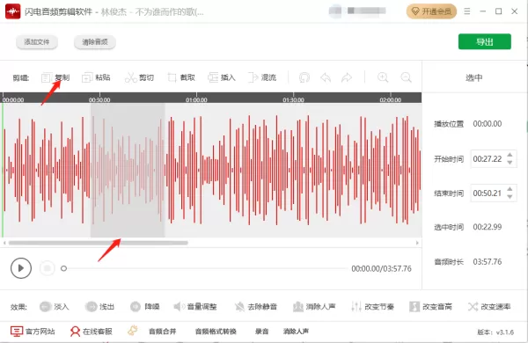Click the Upgrade Membership (开通会员) button
This screenshot has width=528, height=343.
431,11
